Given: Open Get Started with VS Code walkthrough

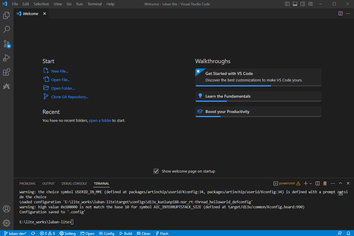Looking at the screenshot, I should 258,77.
